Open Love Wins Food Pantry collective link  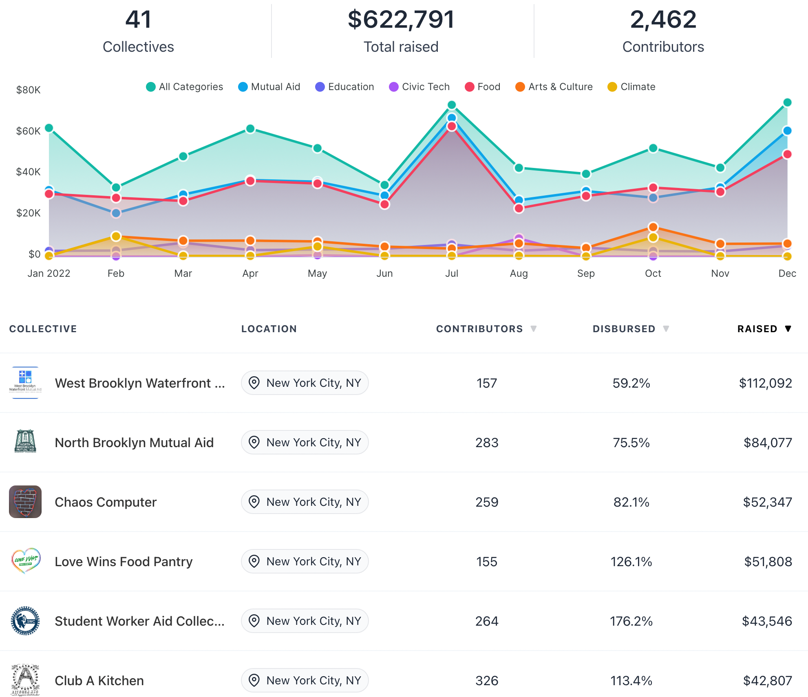tap(124, 562)
